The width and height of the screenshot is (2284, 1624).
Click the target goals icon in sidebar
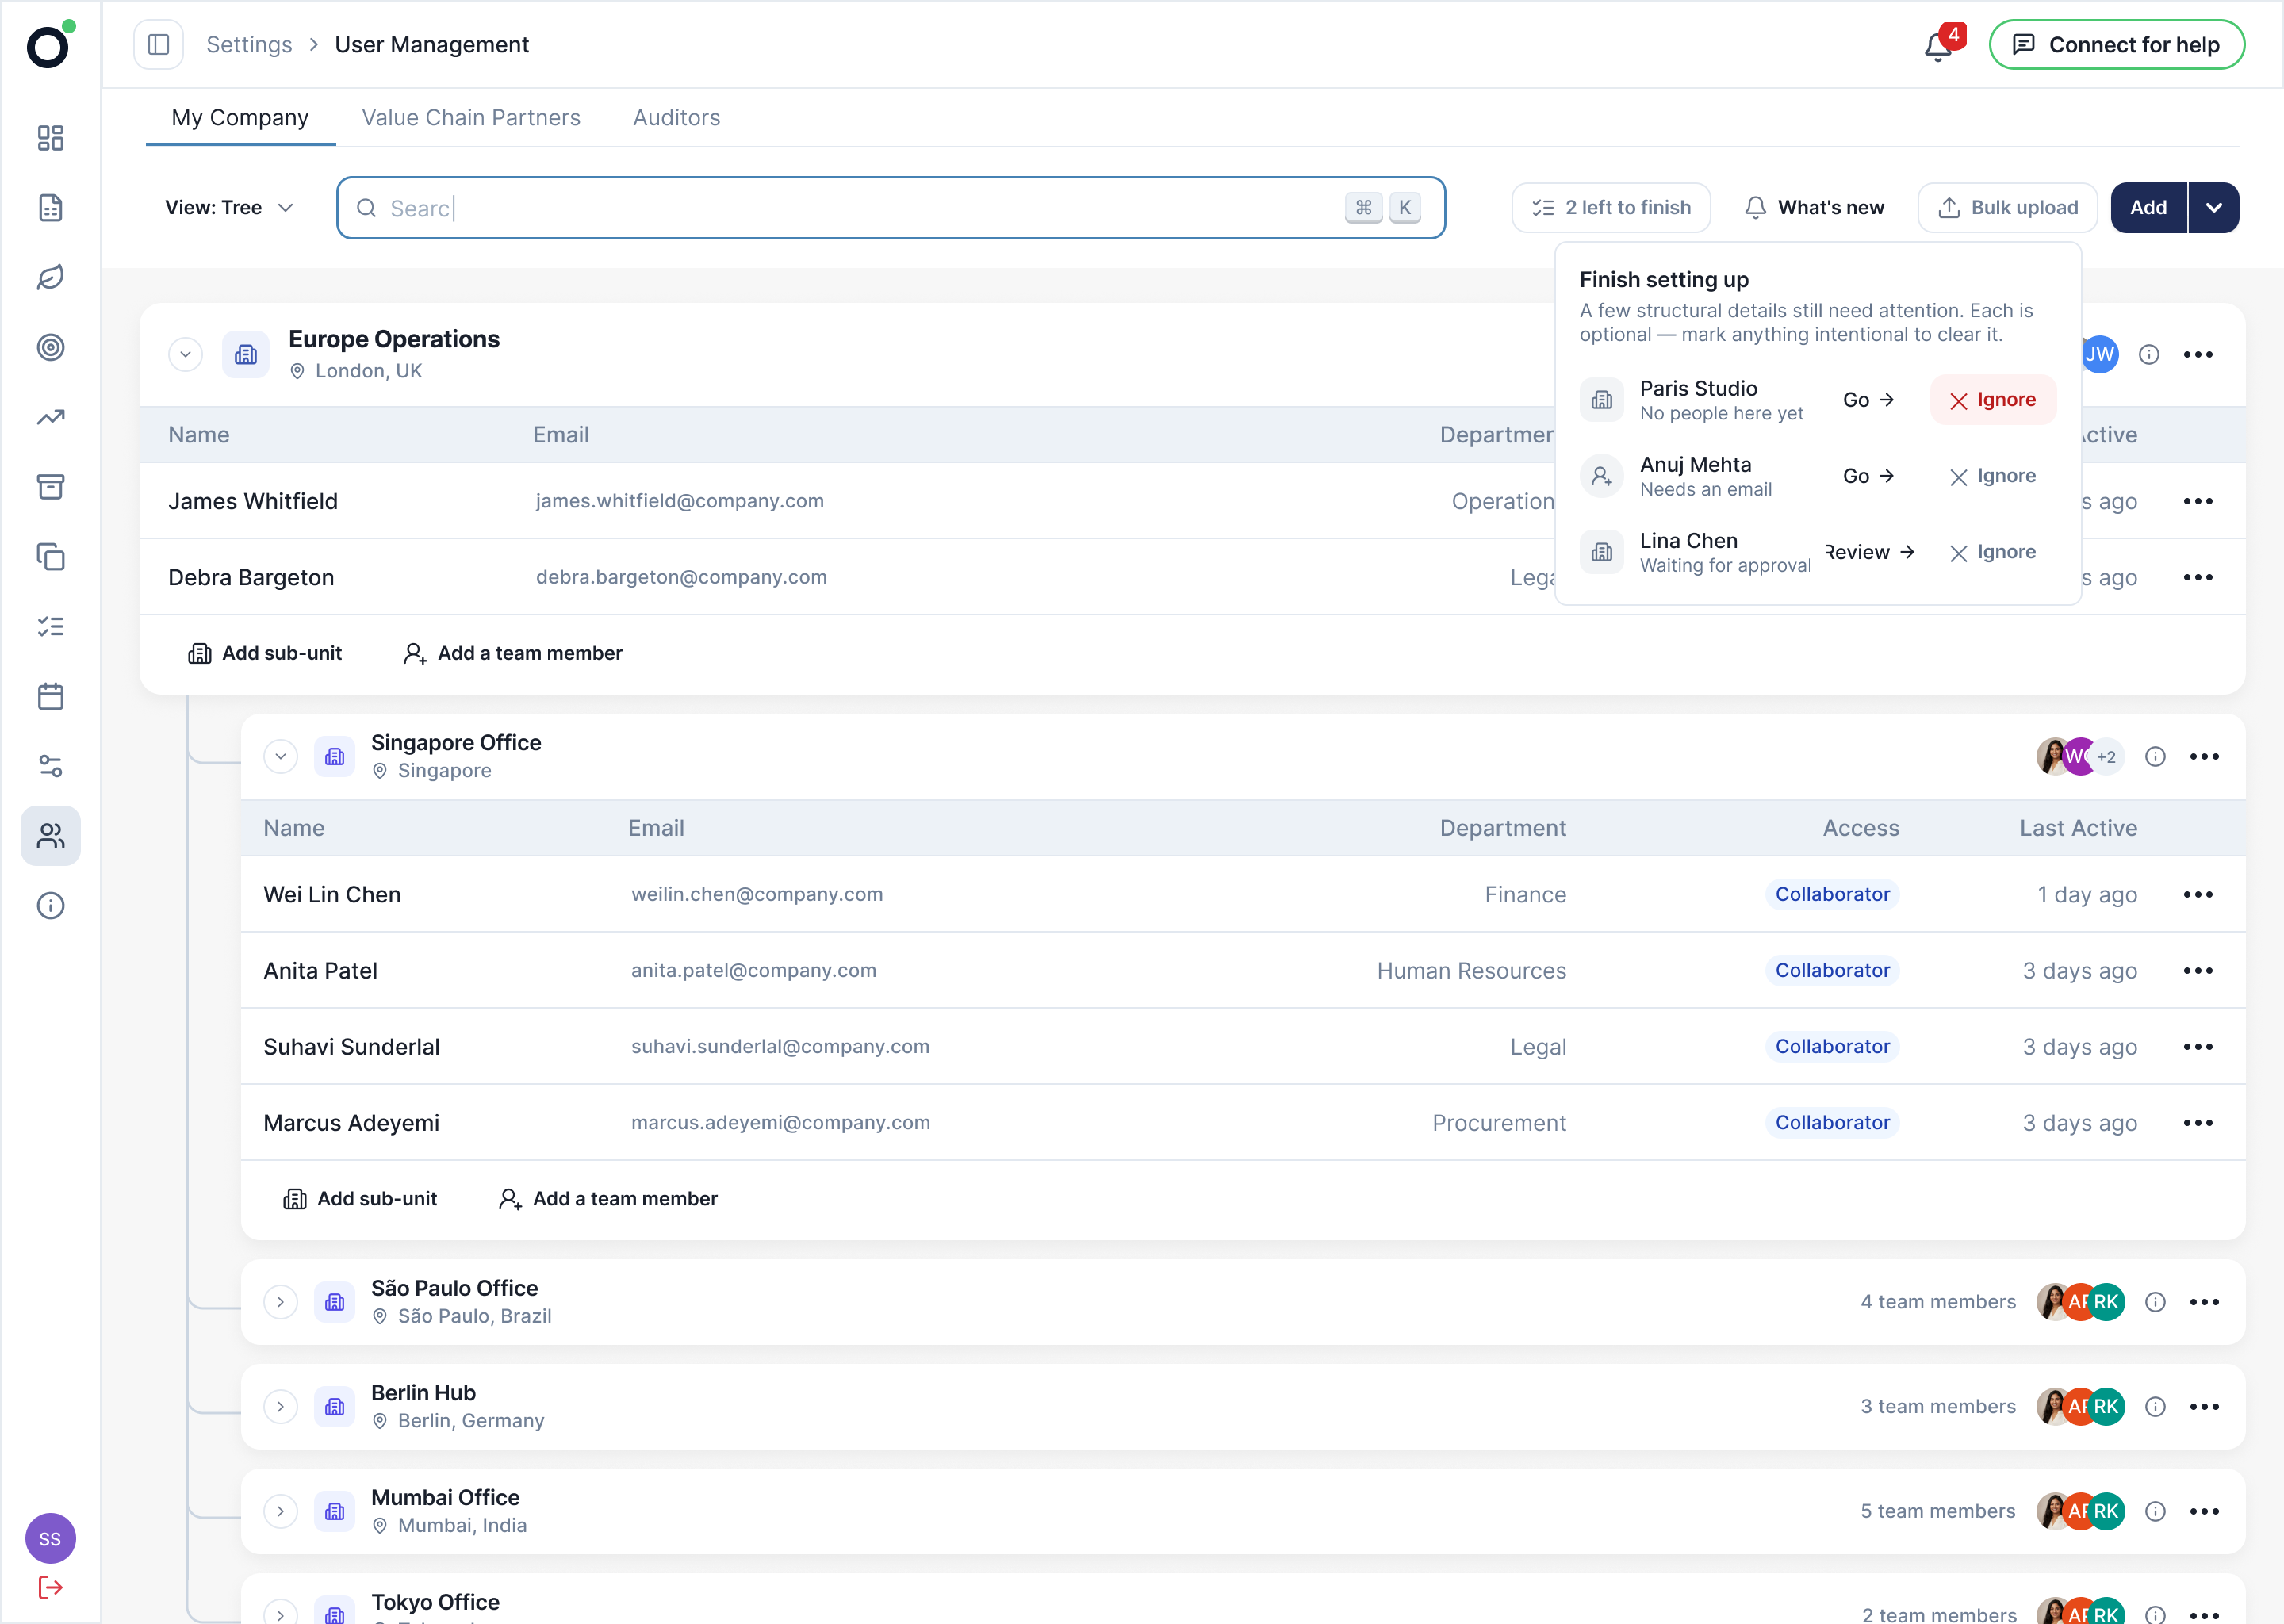point(50,347)
